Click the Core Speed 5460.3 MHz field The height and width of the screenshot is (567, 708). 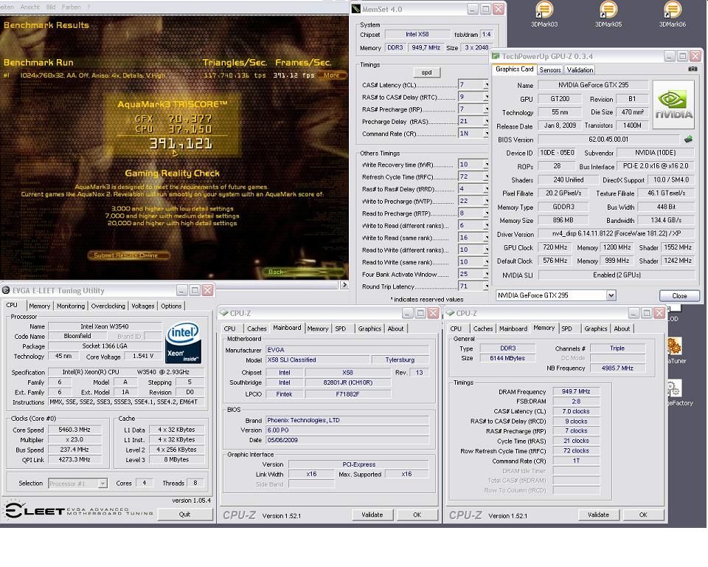74,430
